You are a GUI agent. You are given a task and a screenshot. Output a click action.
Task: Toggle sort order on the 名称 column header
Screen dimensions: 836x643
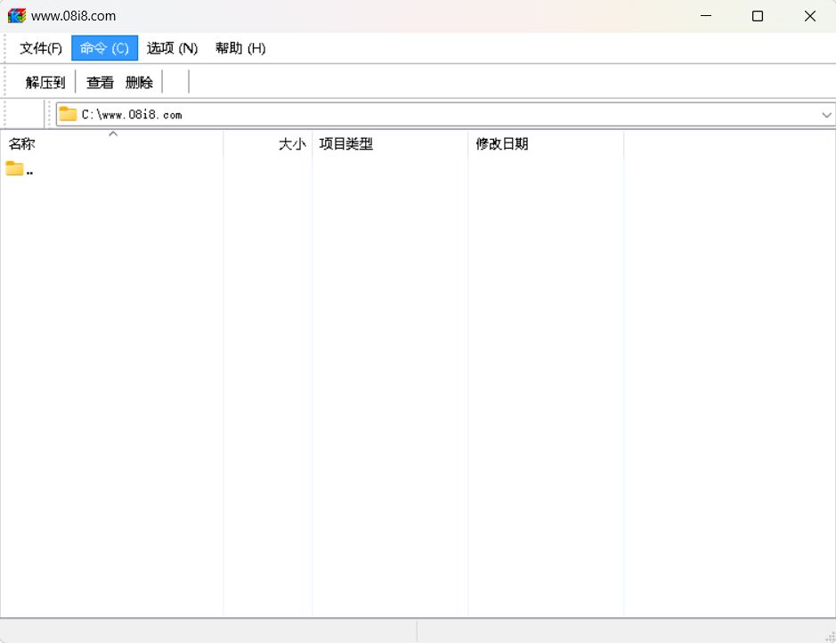[21, 143]
